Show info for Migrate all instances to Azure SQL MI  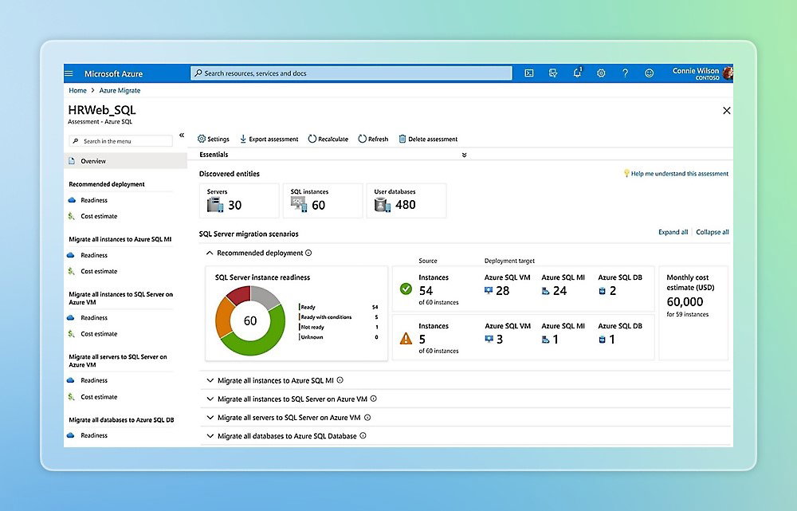click(x=340, y=379)
